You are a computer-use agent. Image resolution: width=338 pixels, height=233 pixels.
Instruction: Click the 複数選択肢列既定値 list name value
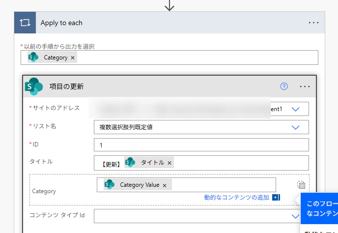tap(126, 127)
